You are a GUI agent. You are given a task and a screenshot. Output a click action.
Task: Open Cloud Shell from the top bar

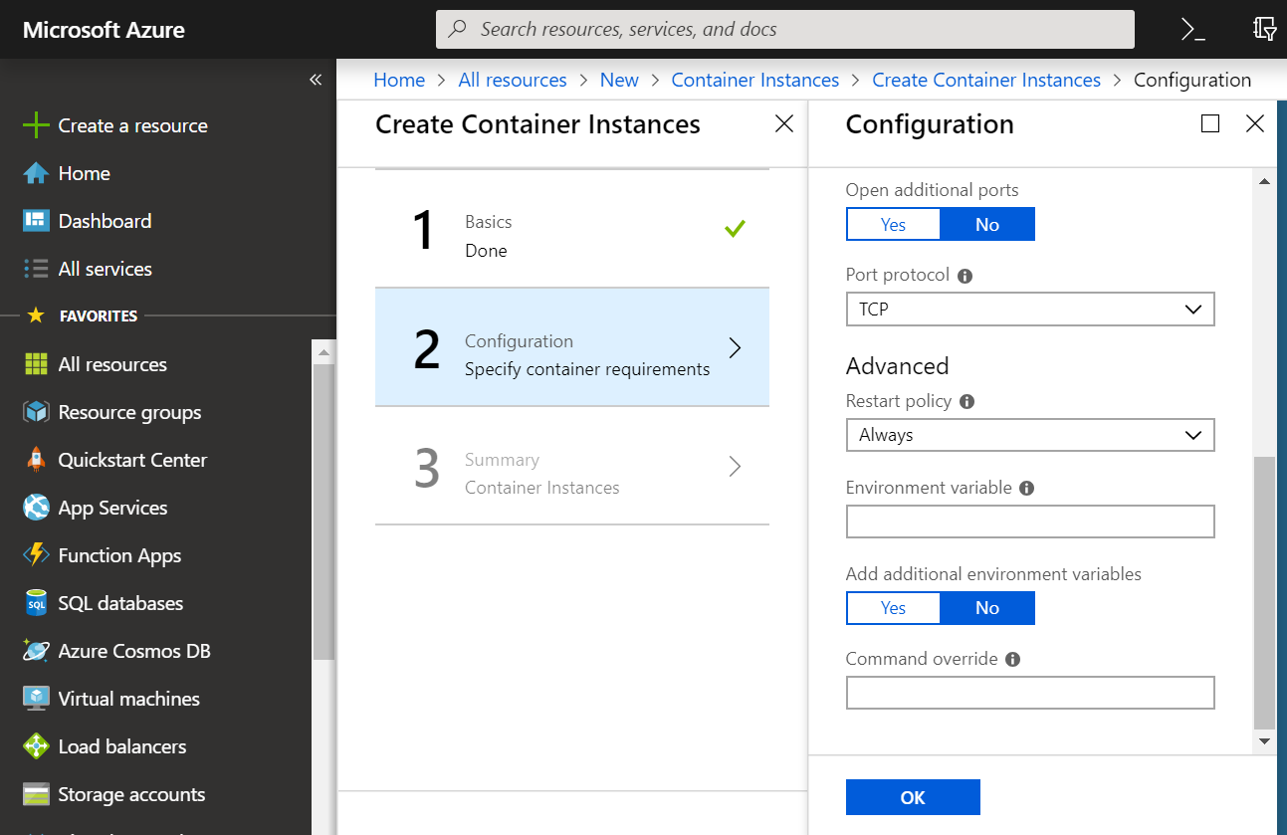(x=1192, y=29)
